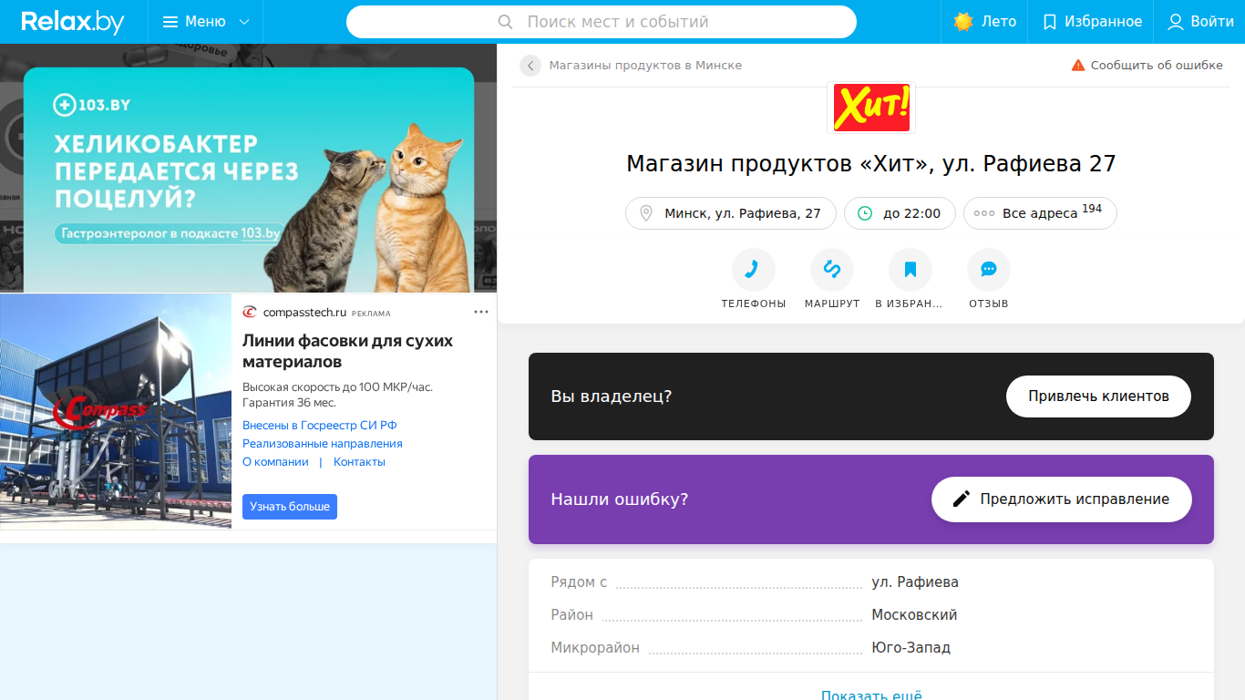Click Показать ещё link
The image size is (1245, 700).
point(871,695)
